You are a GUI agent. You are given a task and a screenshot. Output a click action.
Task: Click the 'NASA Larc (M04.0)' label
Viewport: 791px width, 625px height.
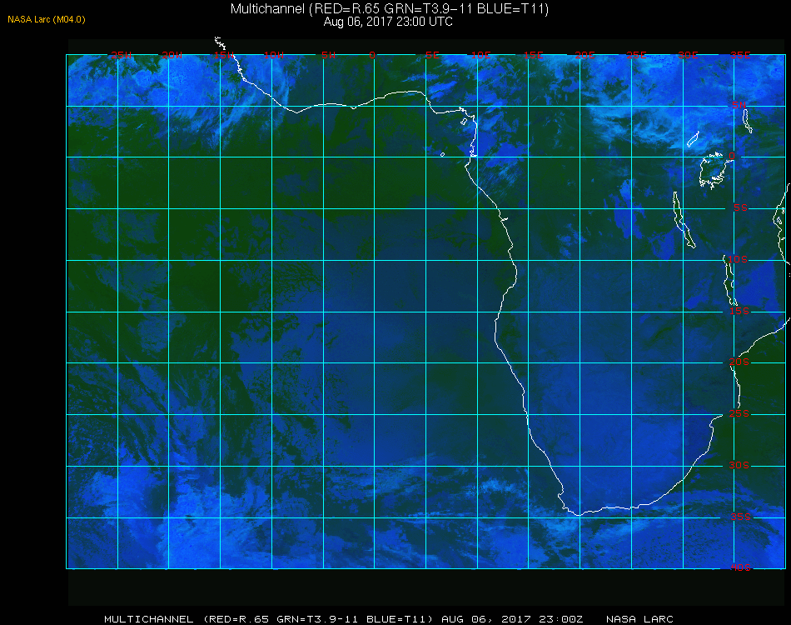[47, 19]
